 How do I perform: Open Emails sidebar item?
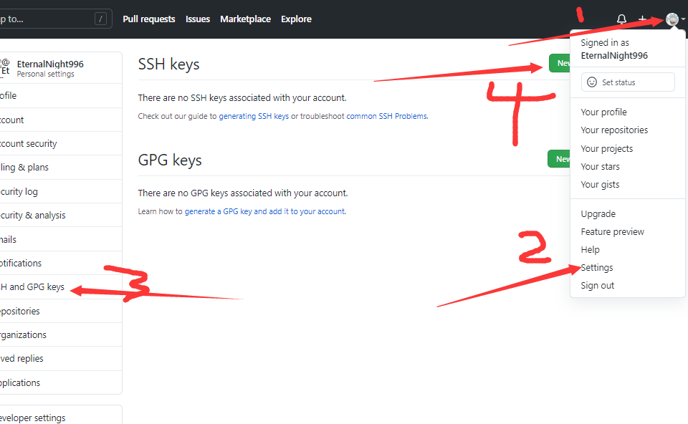[61, 239]
